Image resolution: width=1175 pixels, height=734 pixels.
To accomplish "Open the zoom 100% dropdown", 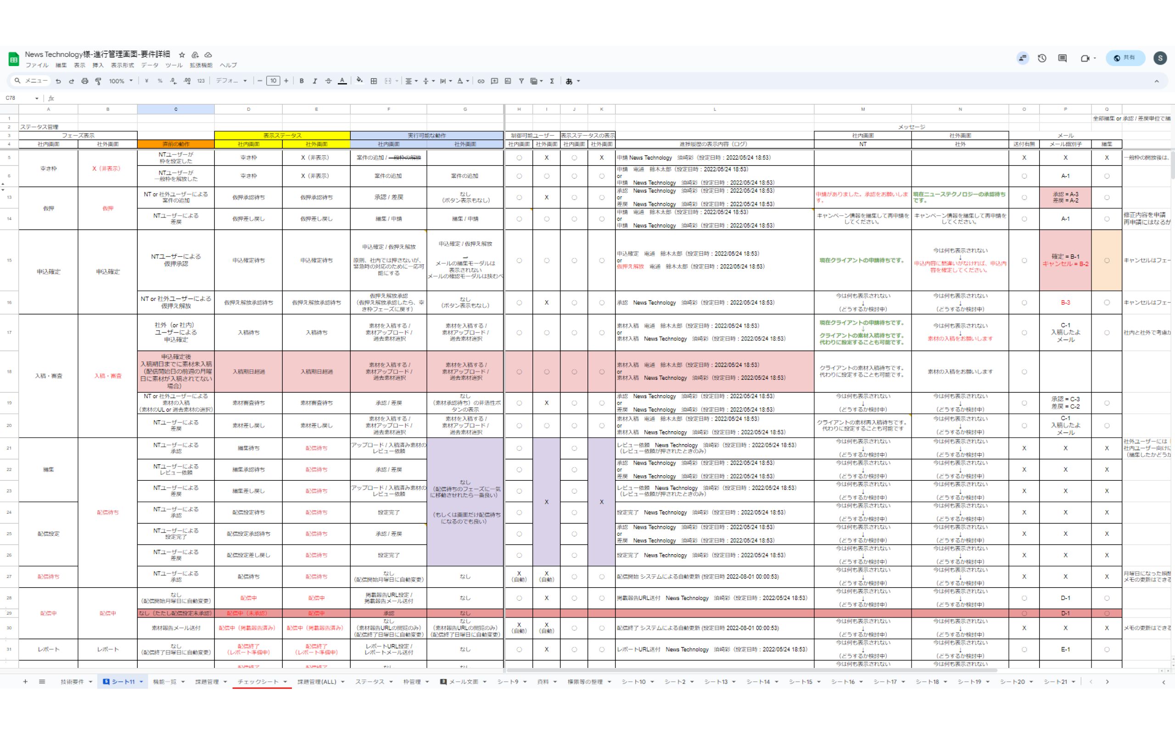I will pos(120,81).
